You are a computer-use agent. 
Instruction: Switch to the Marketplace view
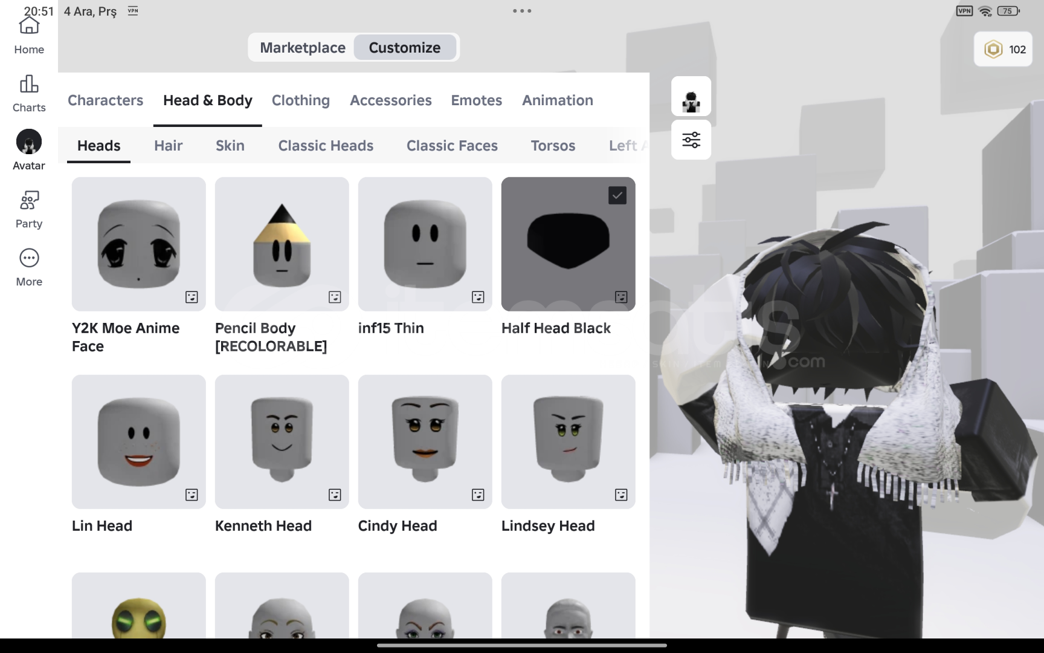[x=303, y=48]
